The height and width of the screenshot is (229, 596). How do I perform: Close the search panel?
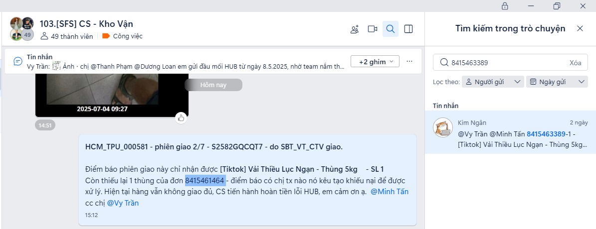point(580,28)
